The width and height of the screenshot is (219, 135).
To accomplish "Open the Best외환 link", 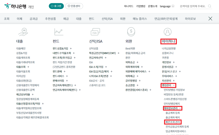I will click(x=130, y=48).
